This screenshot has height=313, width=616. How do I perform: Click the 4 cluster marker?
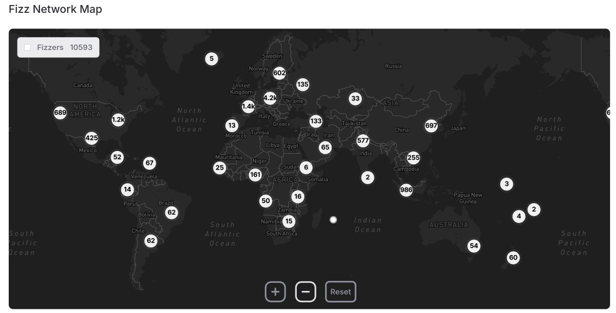519,216
